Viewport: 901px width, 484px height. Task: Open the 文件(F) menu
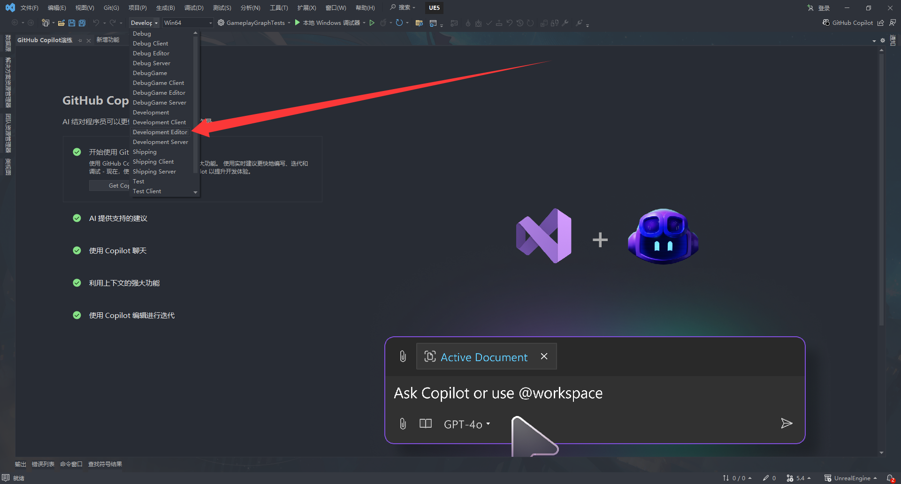click(29, 8)
